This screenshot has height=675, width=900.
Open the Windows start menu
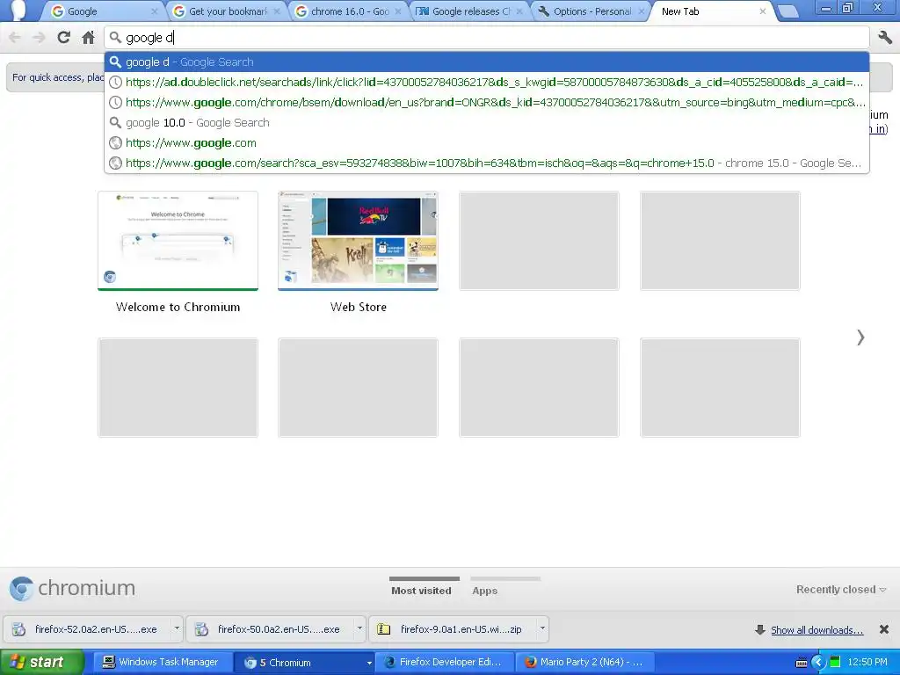42,663
